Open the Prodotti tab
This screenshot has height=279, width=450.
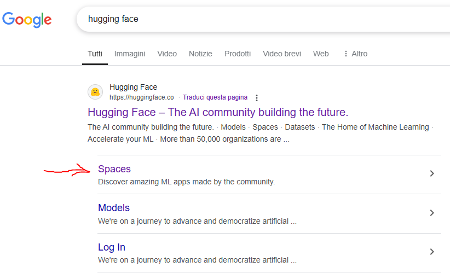238,54
